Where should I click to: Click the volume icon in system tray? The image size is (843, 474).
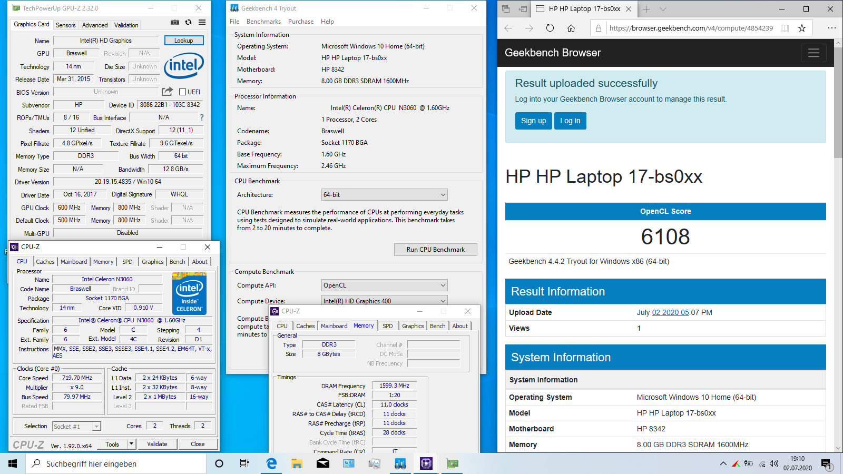coord(774,463)
